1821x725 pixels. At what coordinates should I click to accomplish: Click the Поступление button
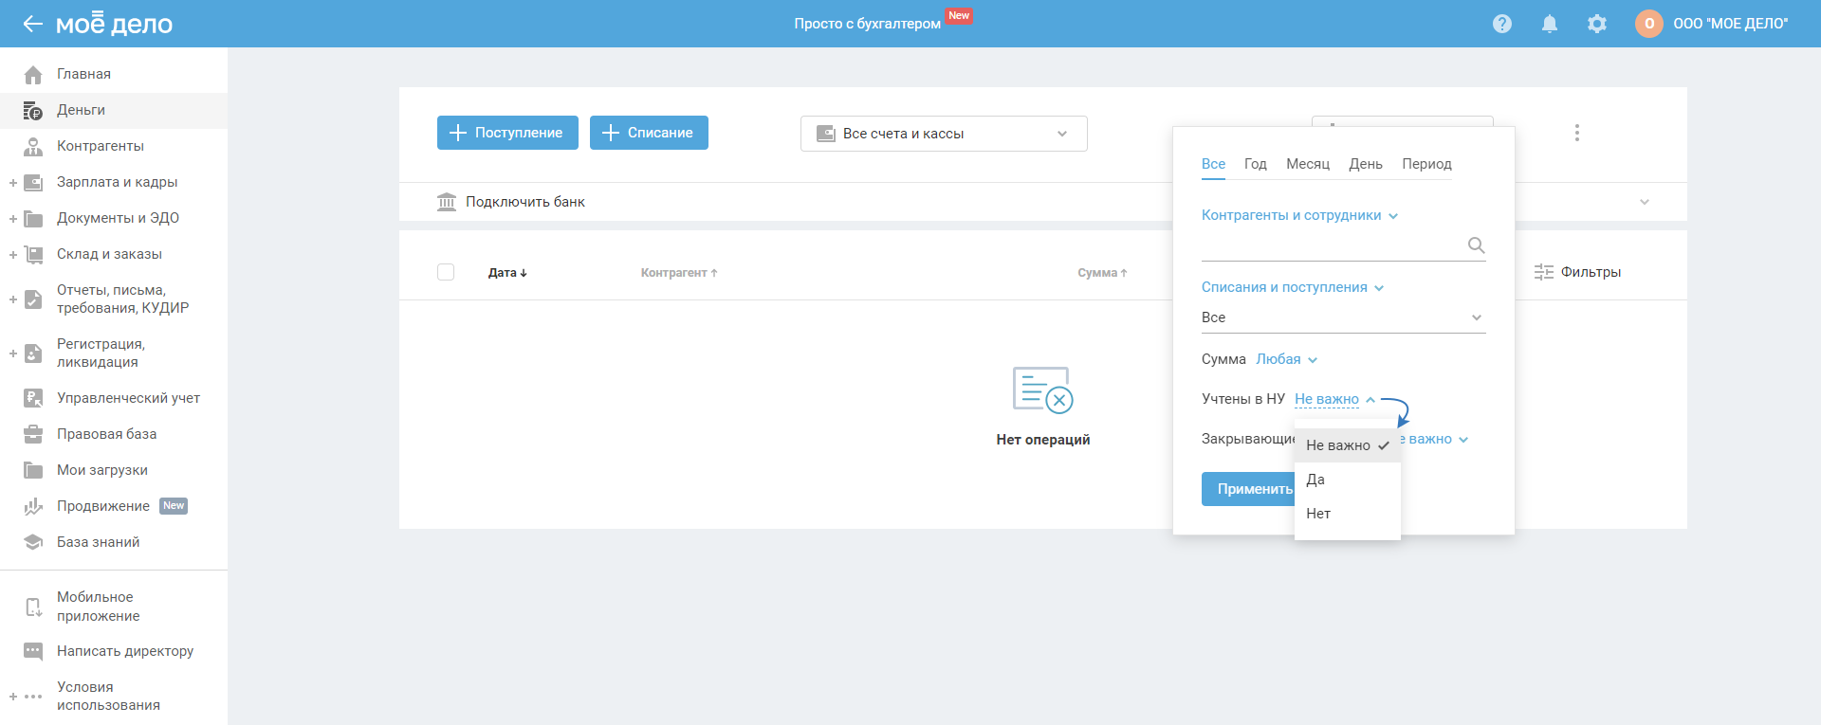click(x=507, y=133)
